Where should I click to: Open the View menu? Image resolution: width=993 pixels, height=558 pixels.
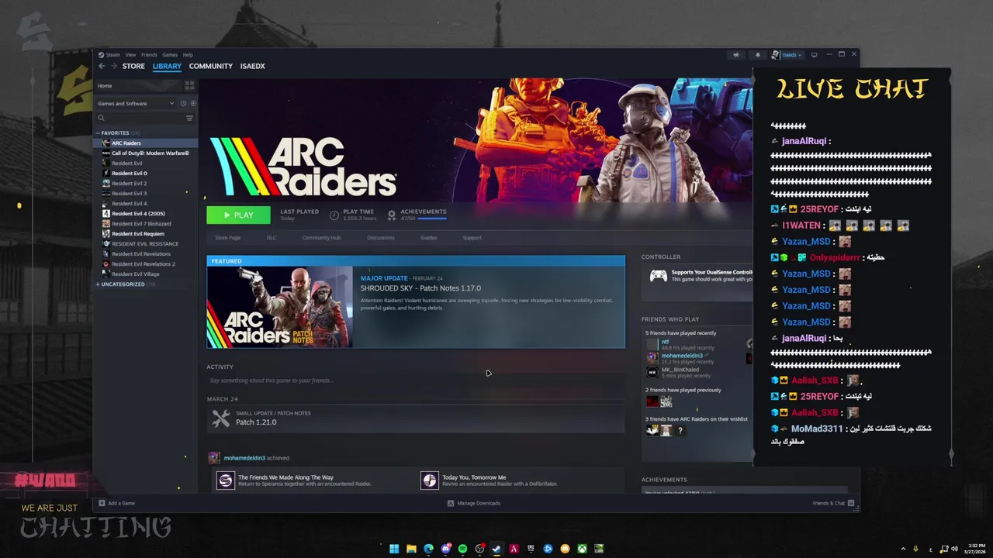[x=130, y=55]
